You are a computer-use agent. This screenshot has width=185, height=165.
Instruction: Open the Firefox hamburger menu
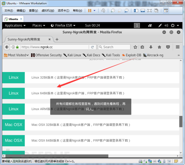(178, 47)
